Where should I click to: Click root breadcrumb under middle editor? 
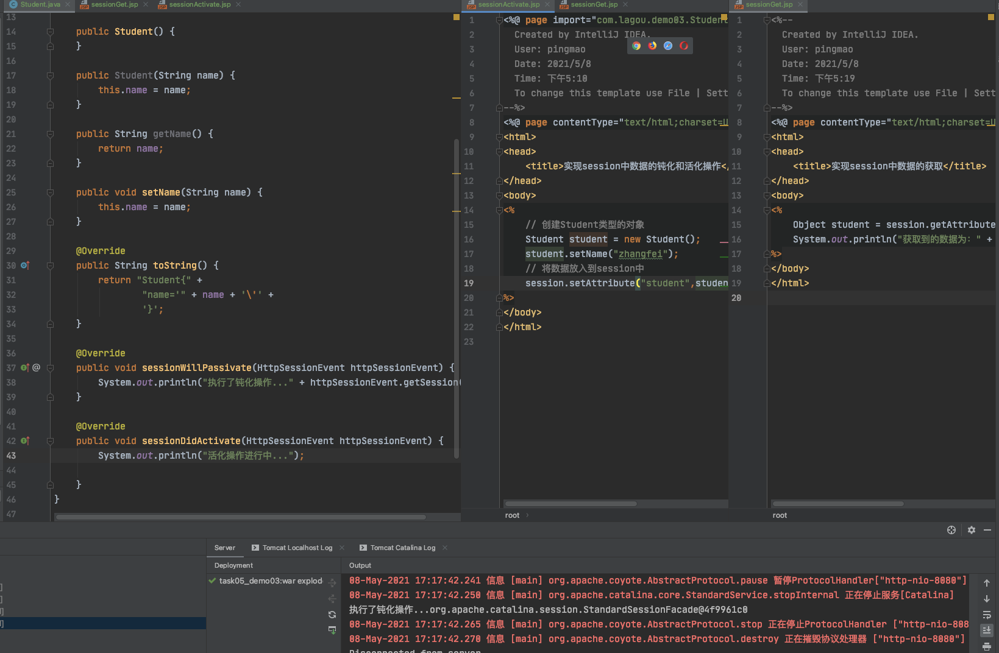[x=512, y=515]
